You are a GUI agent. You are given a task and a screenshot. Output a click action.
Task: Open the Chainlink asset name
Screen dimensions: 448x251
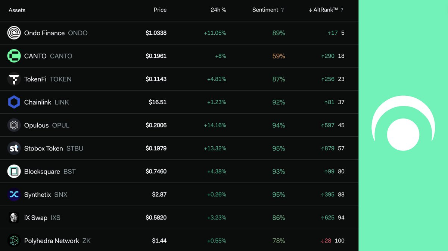(x=38, y=102)
